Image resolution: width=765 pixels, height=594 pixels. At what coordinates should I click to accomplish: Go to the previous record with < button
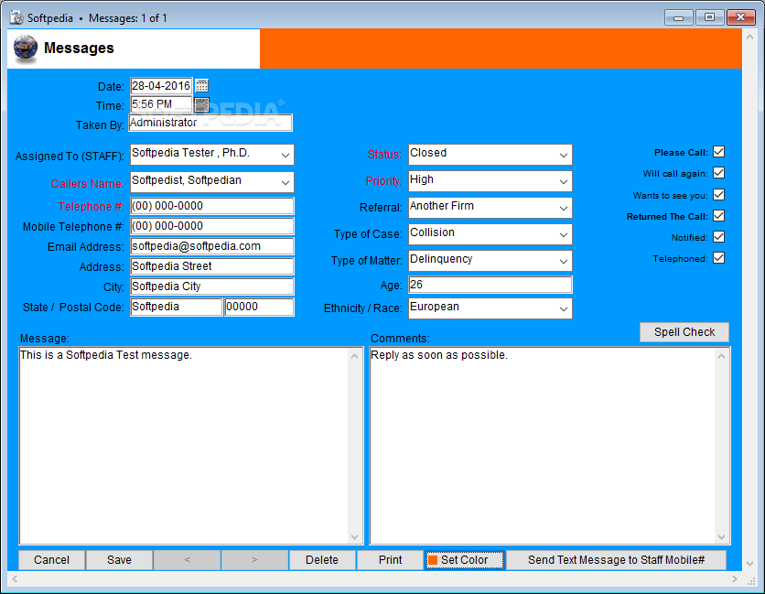pyautogui.click(x=187, y=560)
